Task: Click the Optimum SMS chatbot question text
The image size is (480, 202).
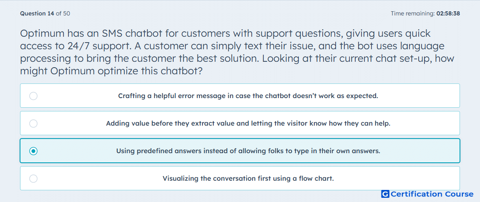Action: (237, 52)
